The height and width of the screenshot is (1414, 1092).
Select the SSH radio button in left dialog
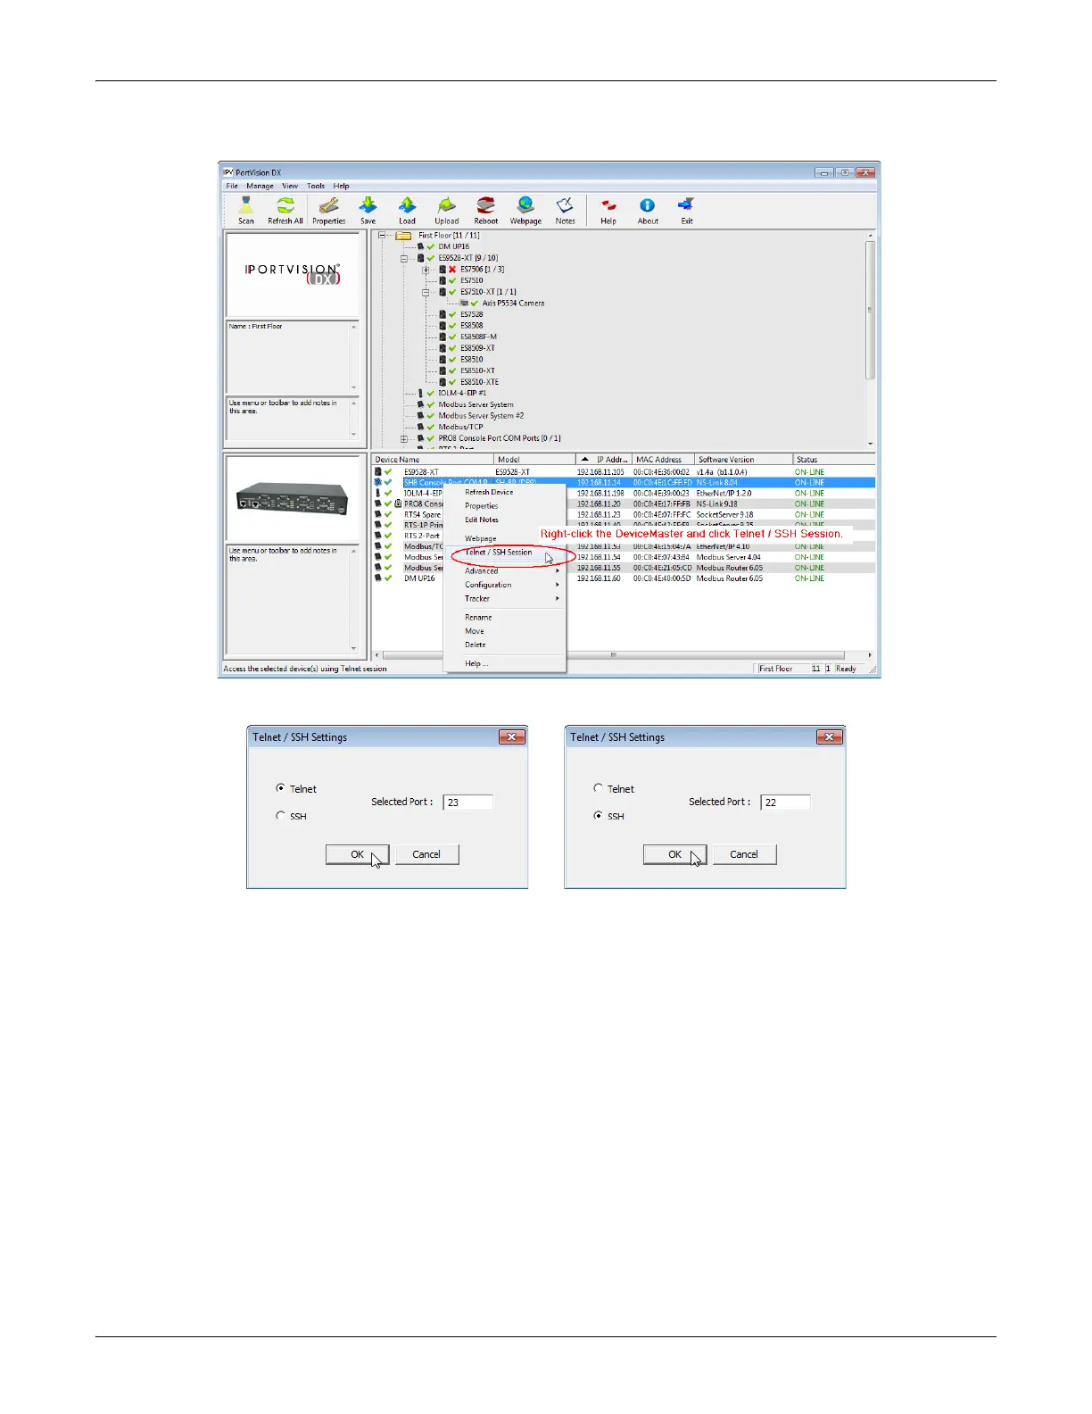point(281,816)
